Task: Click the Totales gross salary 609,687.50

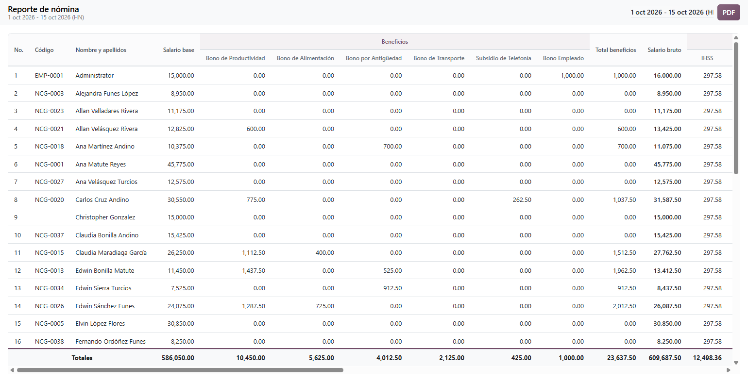Action: click(665, 358)
